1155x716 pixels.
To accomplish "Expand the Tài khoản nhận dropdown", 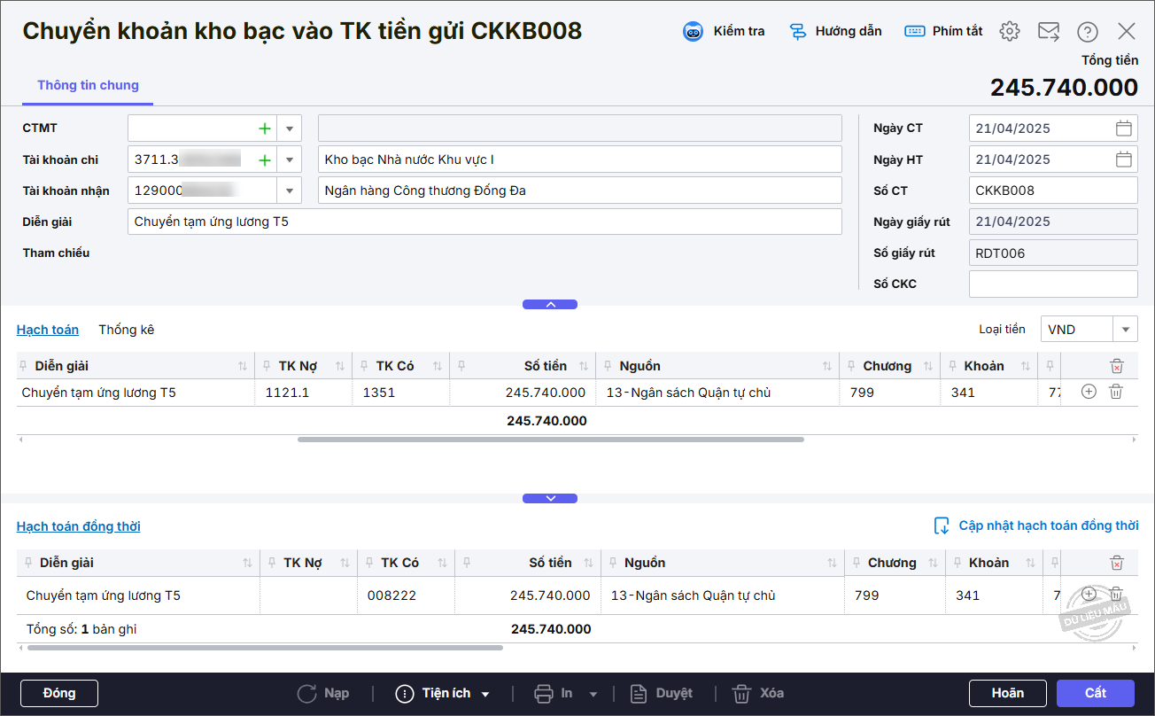I will point(290,191).
